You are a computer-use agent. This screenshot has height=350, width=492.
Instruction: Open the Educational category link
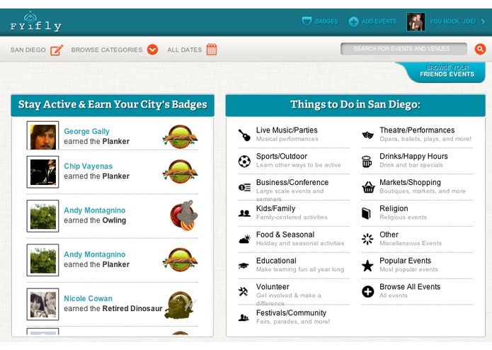pyautogui.click(x=276, y=261)
